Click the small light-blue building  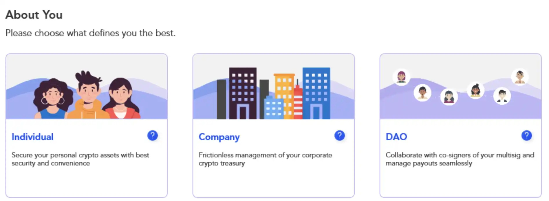tap(273, 108)
